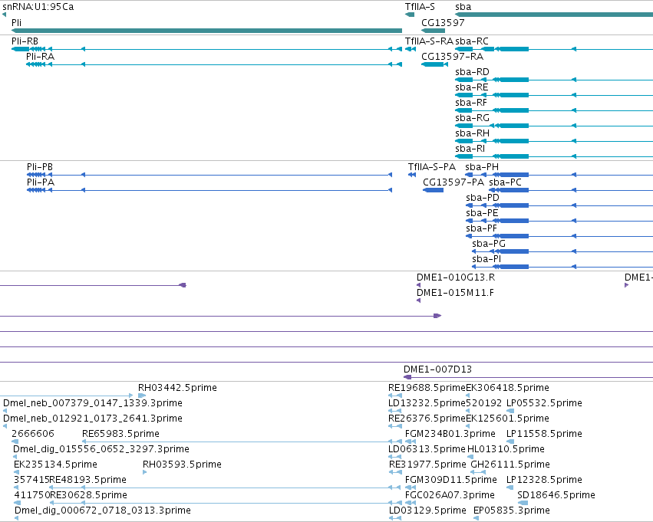Select transcript Pli-RB
The width and height of the screenshot is (653, 522).
point(206,49)
